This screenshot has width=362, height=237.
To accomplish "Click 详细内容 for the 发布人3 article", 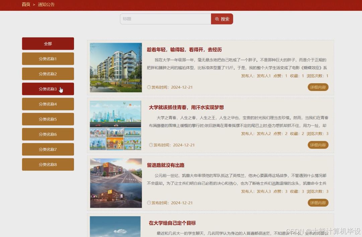I will tap(318, 203).
